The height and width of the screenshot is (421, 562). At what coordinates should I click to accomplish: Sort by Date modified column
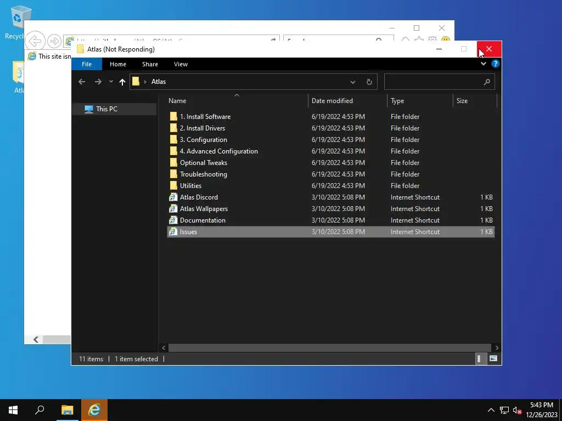pyautogui.click(x=332, y=101)
